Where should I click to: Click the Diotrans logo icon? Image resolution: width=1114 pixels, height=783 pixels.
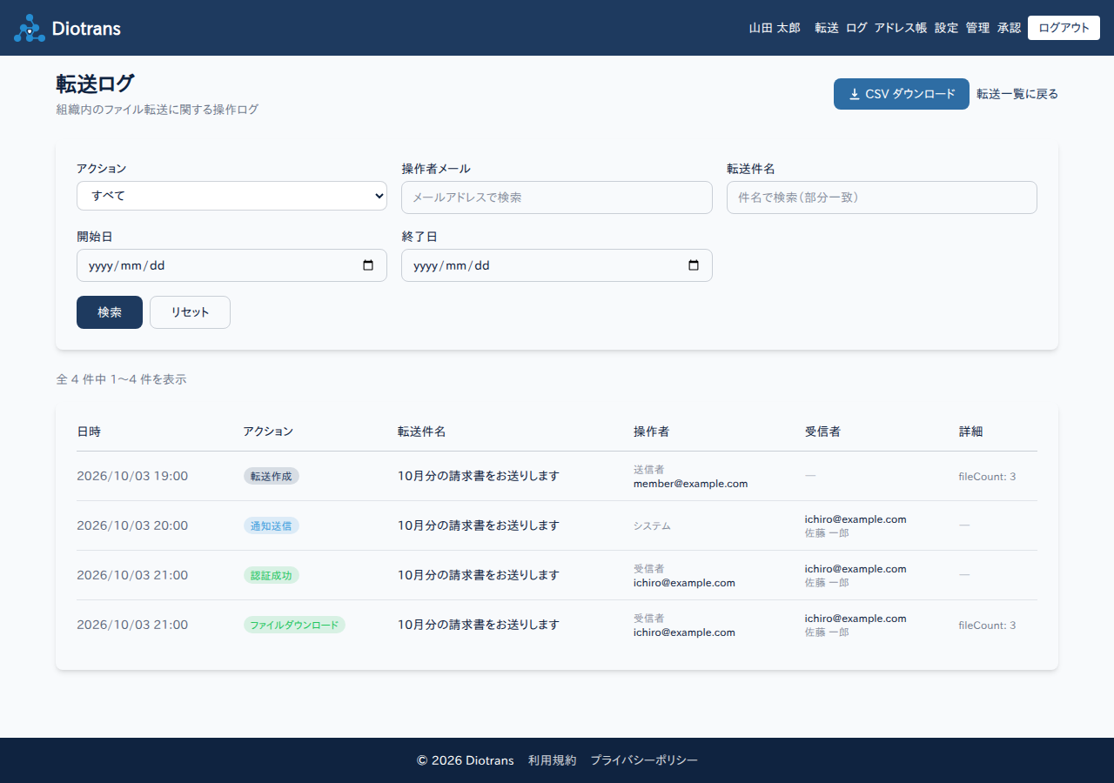coord(30,28)
